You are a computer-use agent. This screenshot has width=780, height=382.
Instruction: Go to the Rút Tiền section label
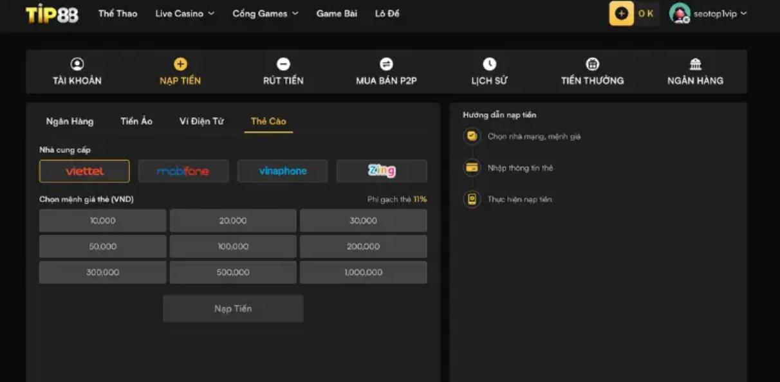click(x=283, y=80)
